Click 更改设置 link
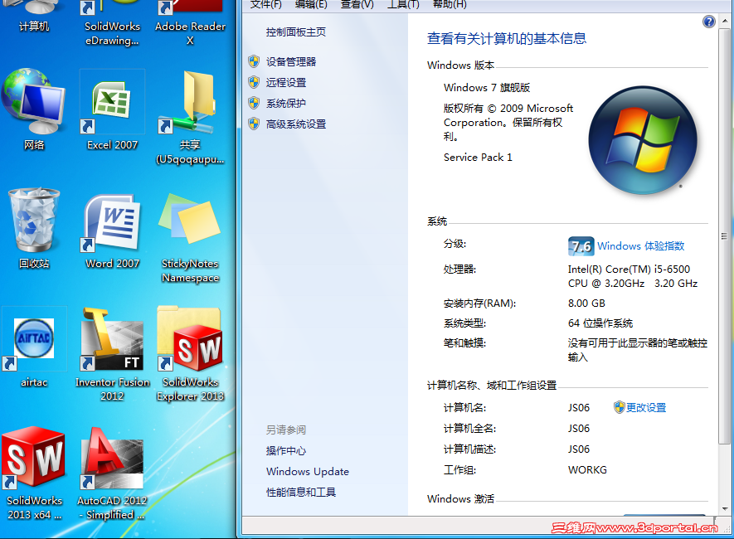 [x=646, y=407]
